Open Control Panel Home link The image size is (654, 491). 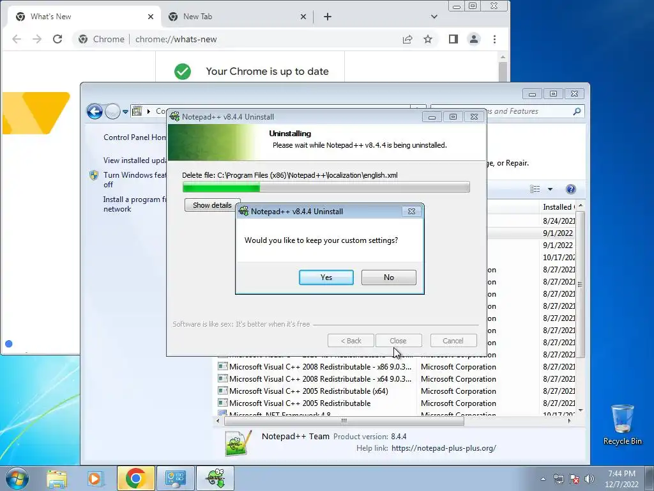135,137
